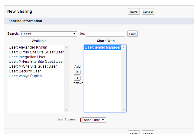Select User: Vasiya Pupkin
This screenshot has width=194, height=134.
(x=25, y=76)
